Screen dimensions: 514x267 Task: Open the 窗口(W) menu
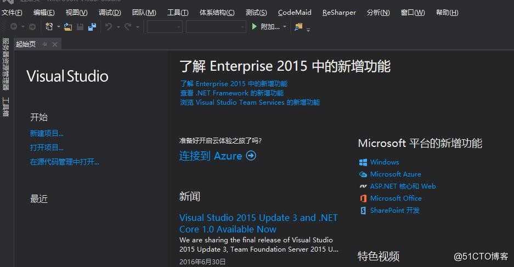[413, 13]
